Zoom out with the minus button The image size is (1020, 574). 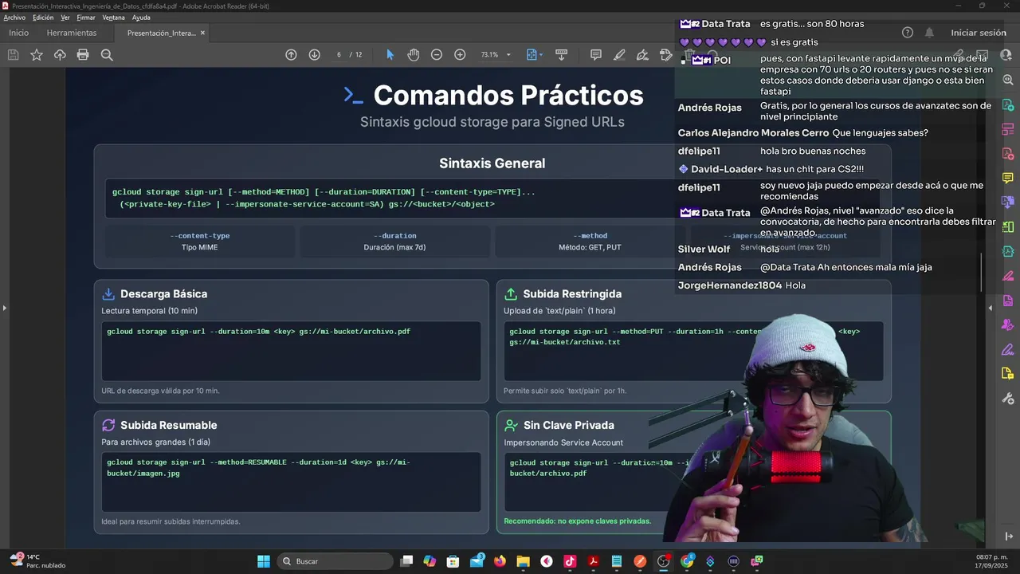(x=437, y=55)
